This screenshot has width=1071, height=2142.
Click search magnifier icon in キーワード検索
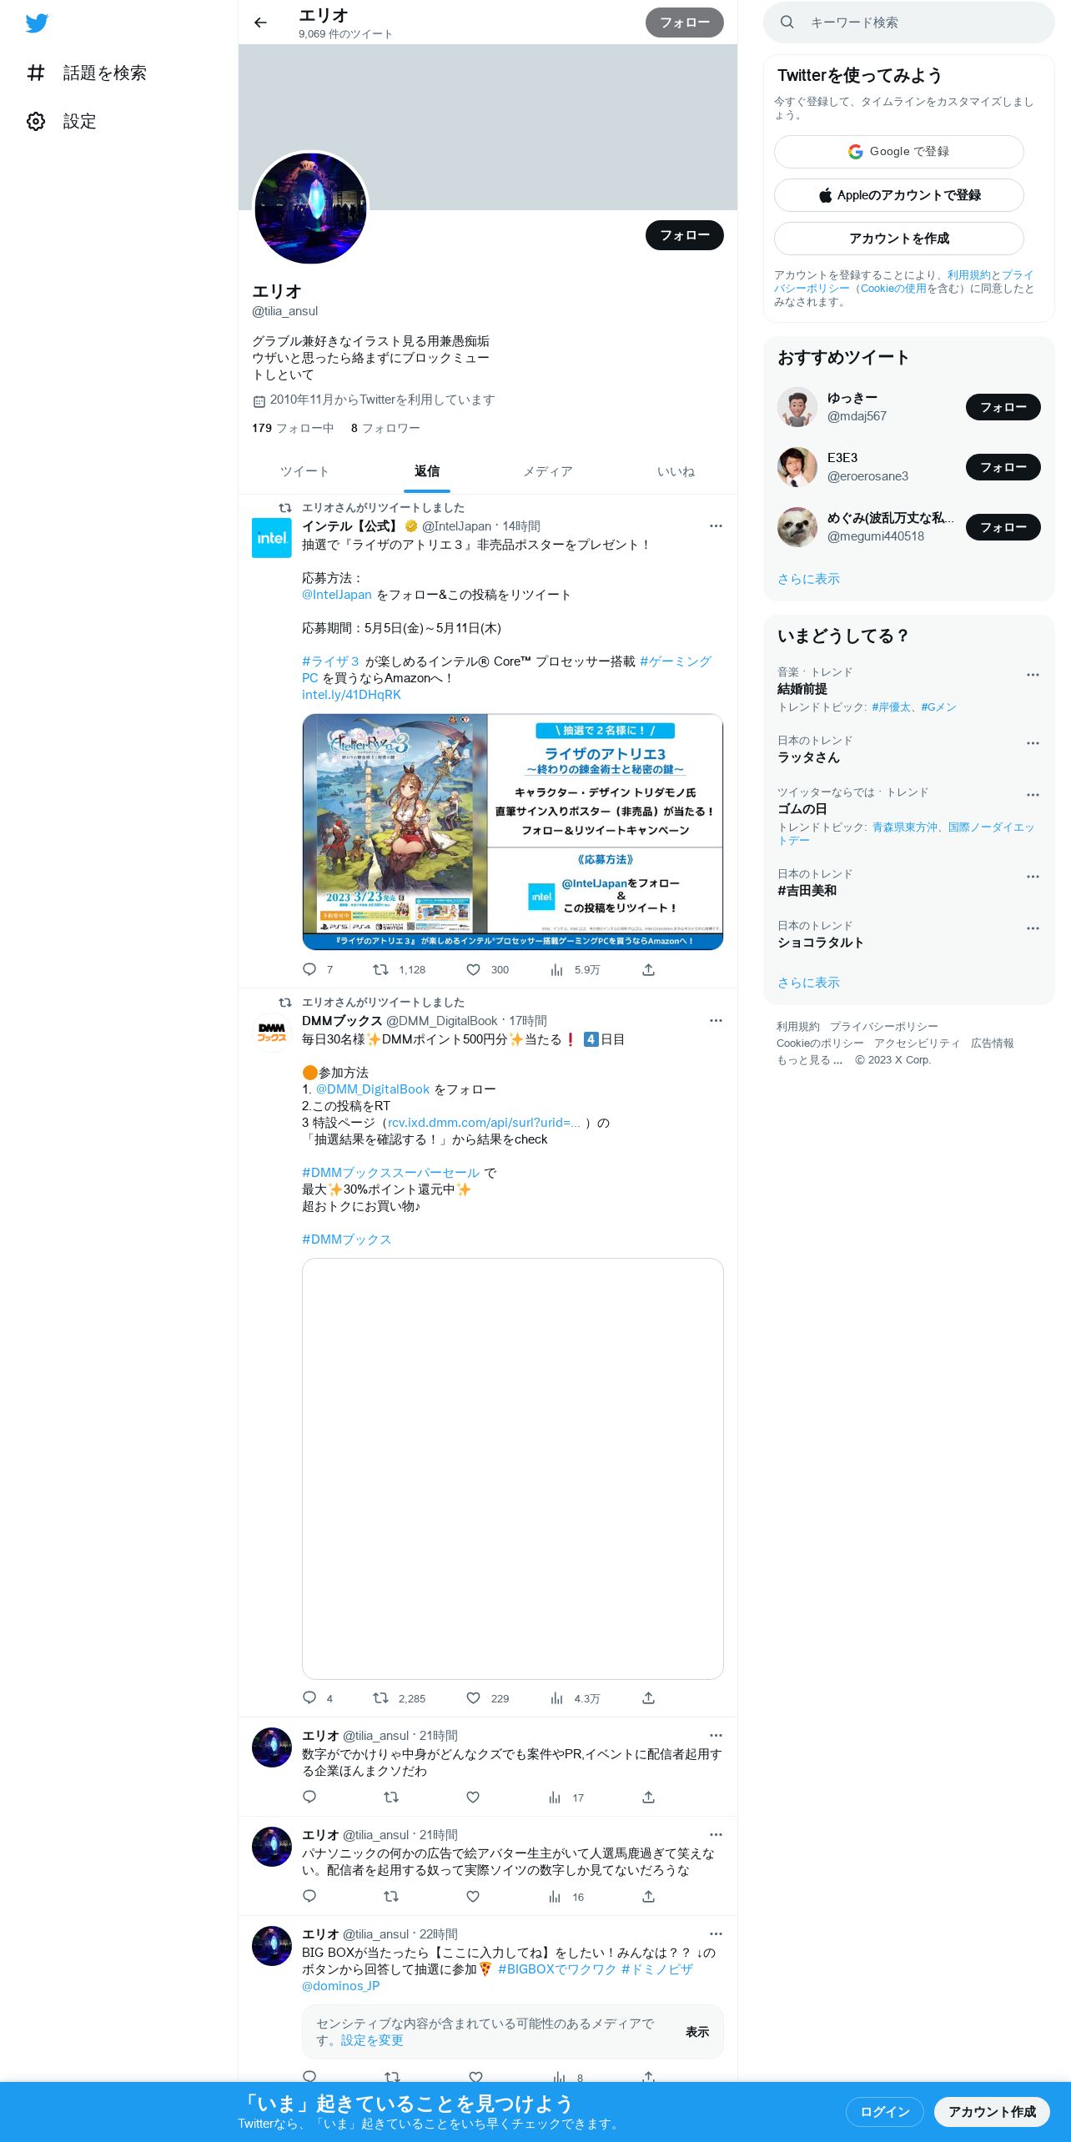[x=787, y=23]
